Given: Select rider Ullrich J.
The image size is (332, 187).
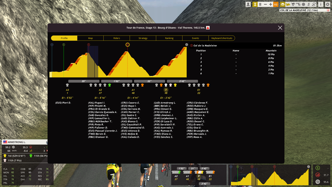Looking at the screenshot, I should [x=162, y=112].
